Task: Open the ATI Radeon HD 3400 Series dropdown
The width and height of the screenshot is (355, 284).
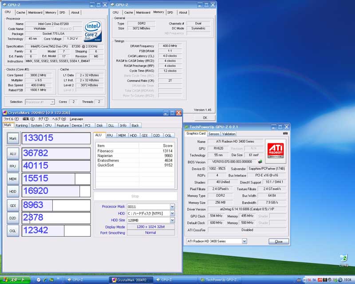Action: pyautogui.click(x=245, y=241)
